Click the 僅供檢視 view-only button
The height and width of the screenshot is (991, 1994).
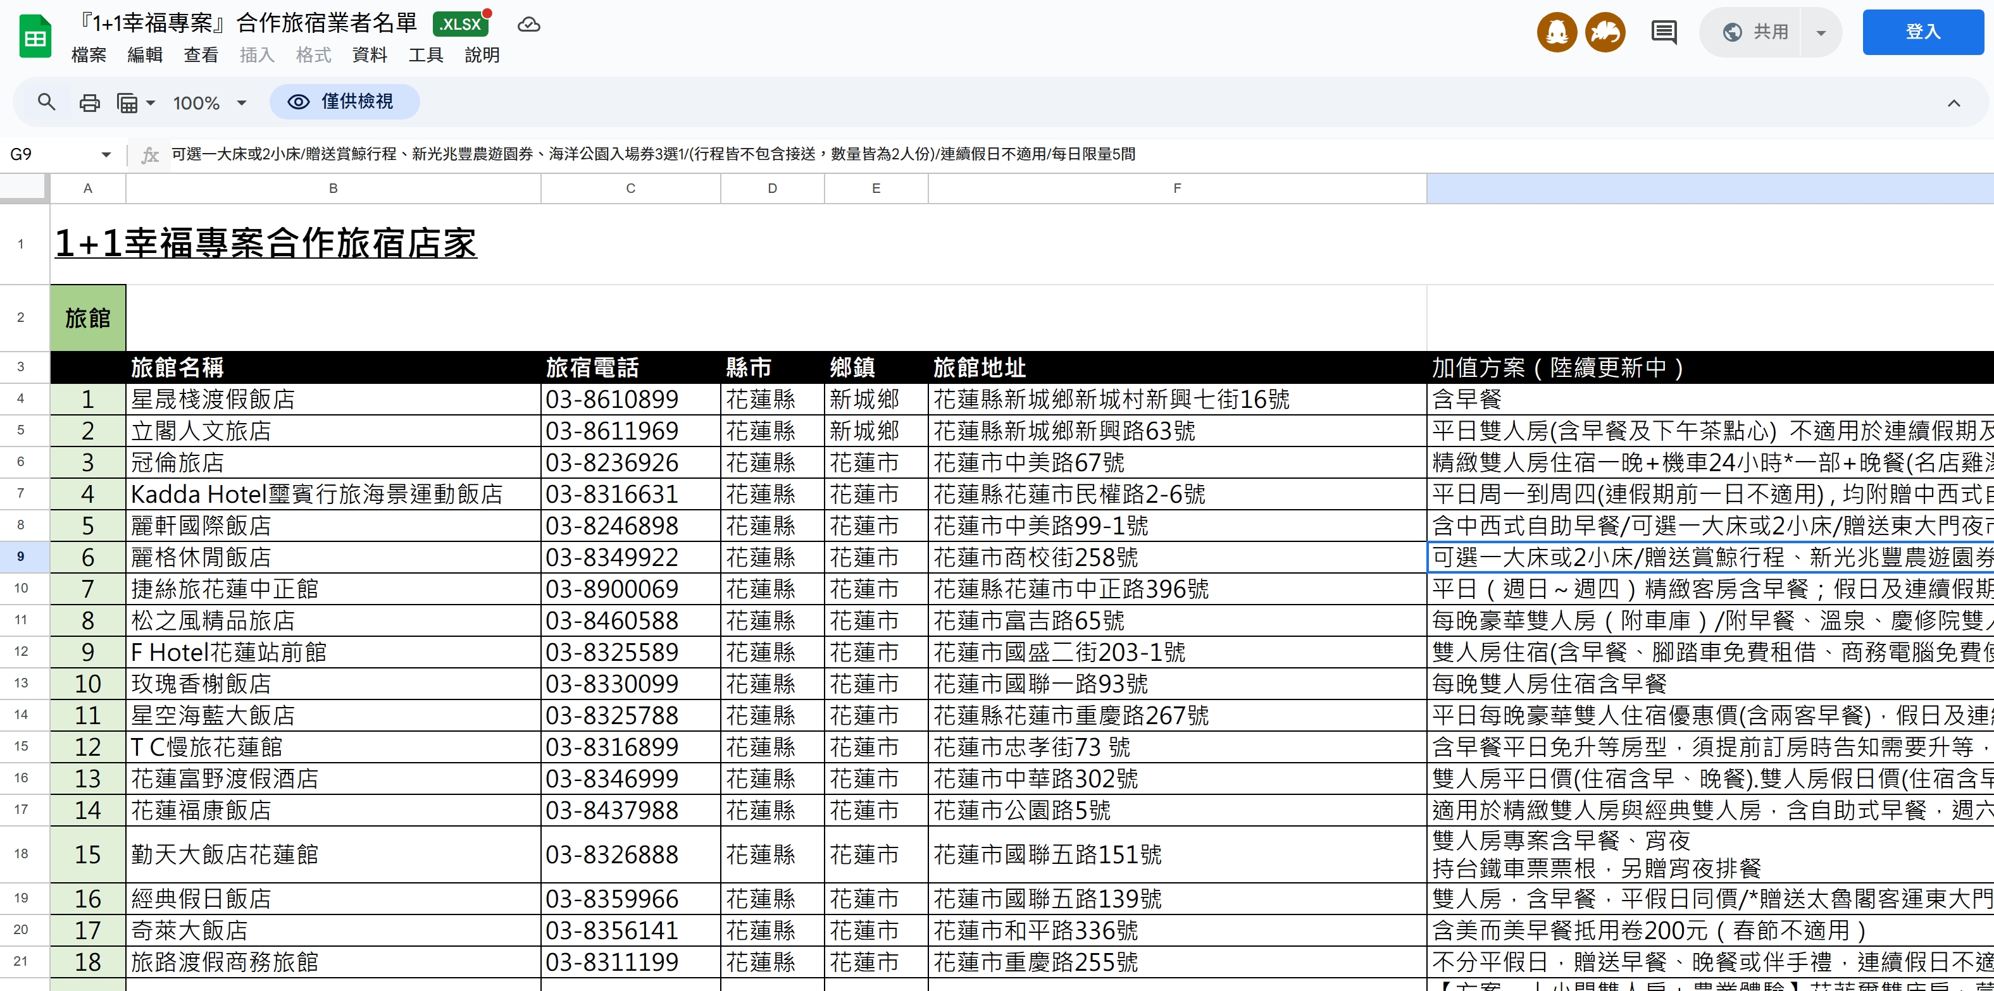coord(344,101)
